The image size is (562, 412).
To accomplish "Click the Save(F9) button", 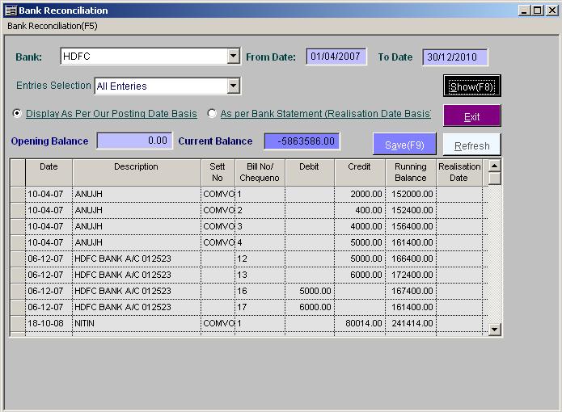I will point(404,145).
